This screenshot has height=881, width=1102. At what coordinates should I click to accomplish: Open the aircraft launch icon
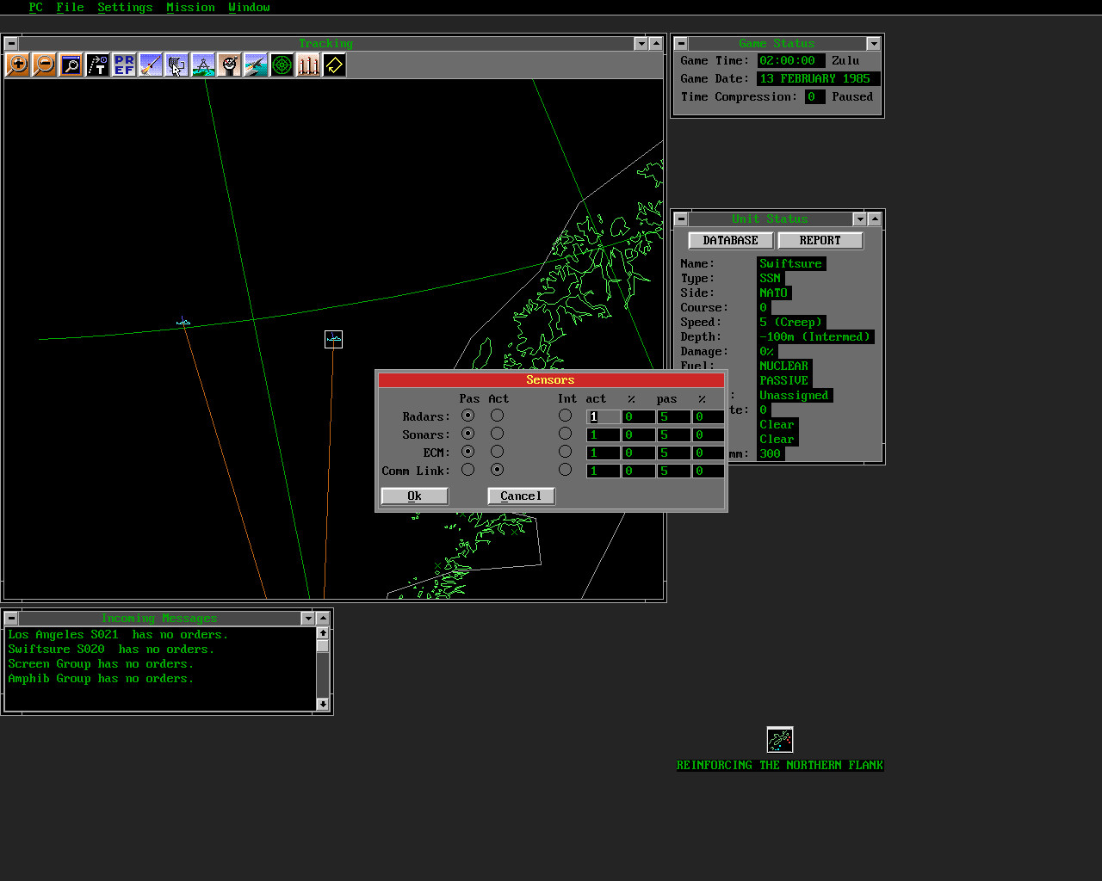(256, 65)
